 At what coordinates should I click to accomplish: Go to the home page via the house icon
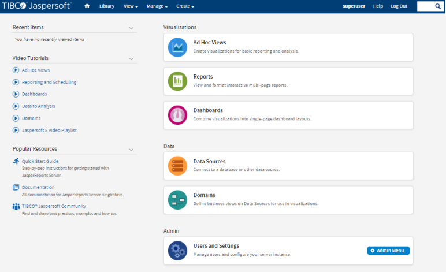point(87,6)
